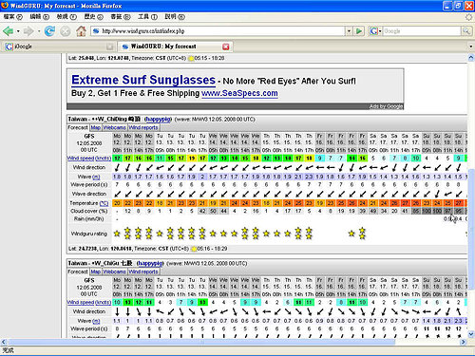Viewport: 475px width, 356px height.
Task: Open the www.SeaSpecs.com link
Action: coord(239,93)
